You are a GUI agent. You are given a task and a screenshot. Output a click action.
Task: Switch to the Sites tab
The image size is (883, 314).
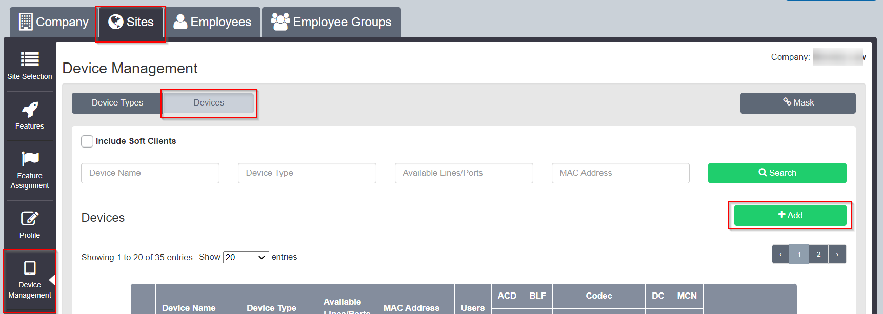pyautogui.click(x=131, y=22)
